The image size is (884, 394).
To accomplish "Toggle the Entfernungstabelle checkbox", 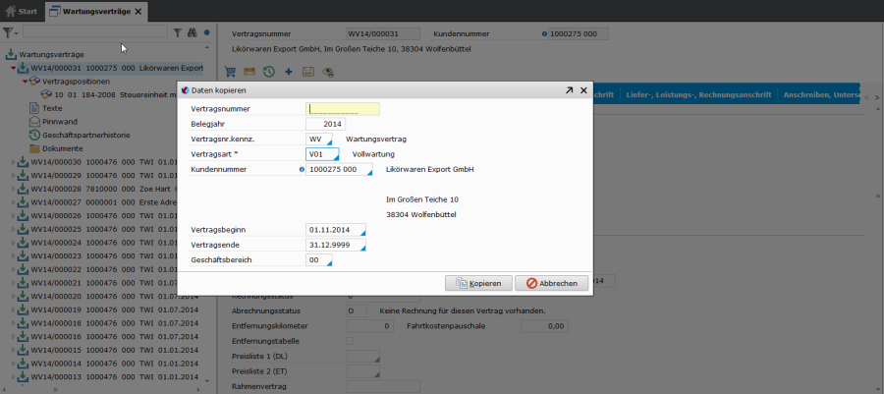I will point(350,341).
